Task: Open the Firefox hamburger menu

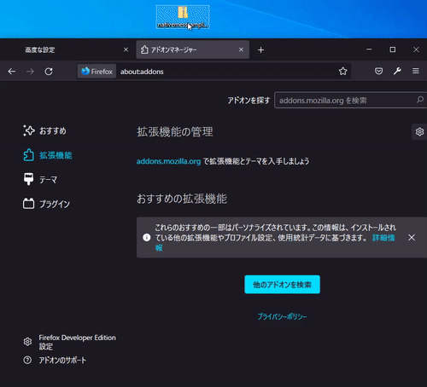Action: pos(416,71)
